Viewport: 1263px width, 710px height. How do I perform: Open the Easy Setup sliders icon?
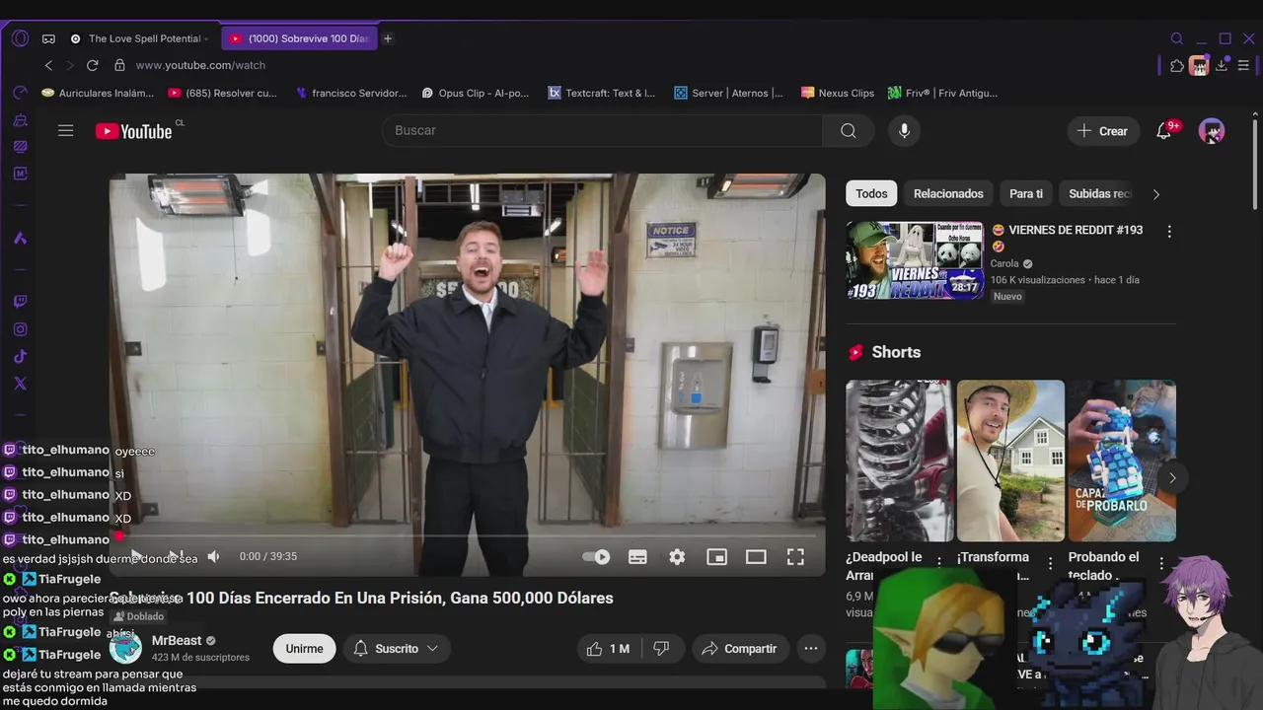tap(1243, 66)
